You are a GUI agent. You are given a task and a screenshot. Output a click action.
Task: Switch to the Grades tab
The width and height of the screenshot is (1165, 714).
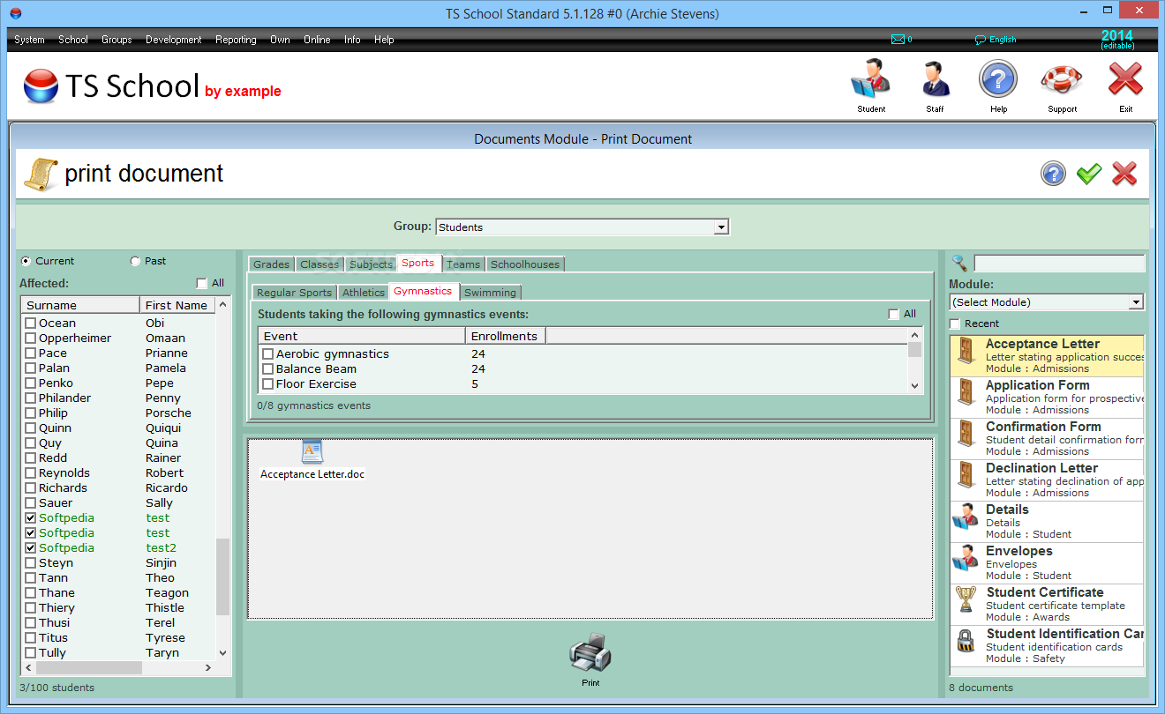coord(271,264)
